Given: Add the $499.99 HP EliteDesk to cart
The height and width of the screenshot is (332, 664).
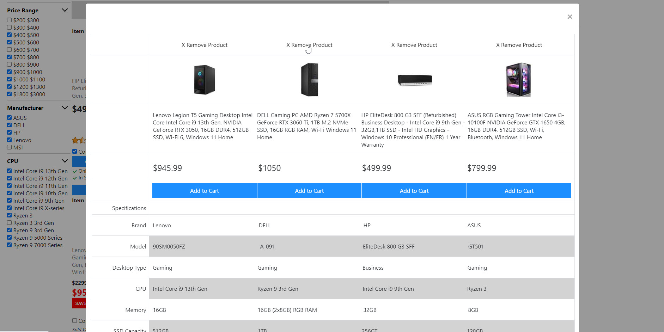Looking at the screenshot, I should coord(414,191).
